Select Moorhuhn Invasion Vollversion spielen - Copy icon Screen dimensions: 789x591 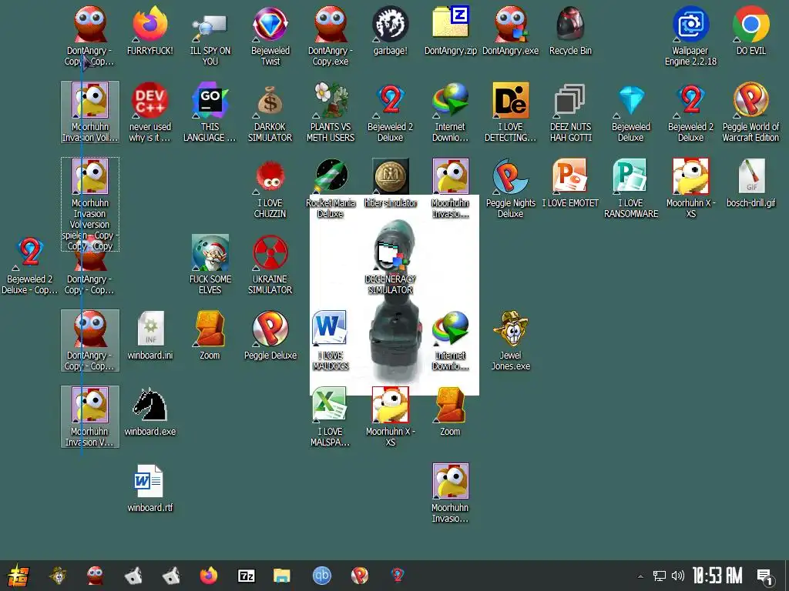click(90, 204)
